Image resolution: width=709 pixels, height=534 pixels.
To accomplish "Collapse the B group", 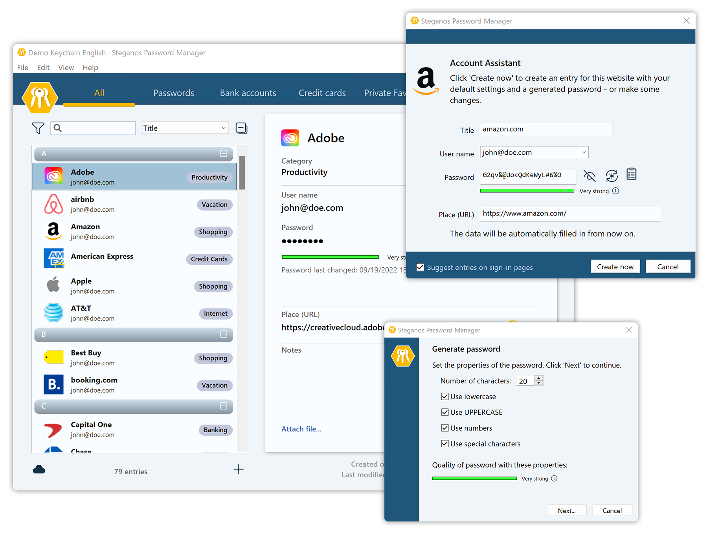I will 224,334.
